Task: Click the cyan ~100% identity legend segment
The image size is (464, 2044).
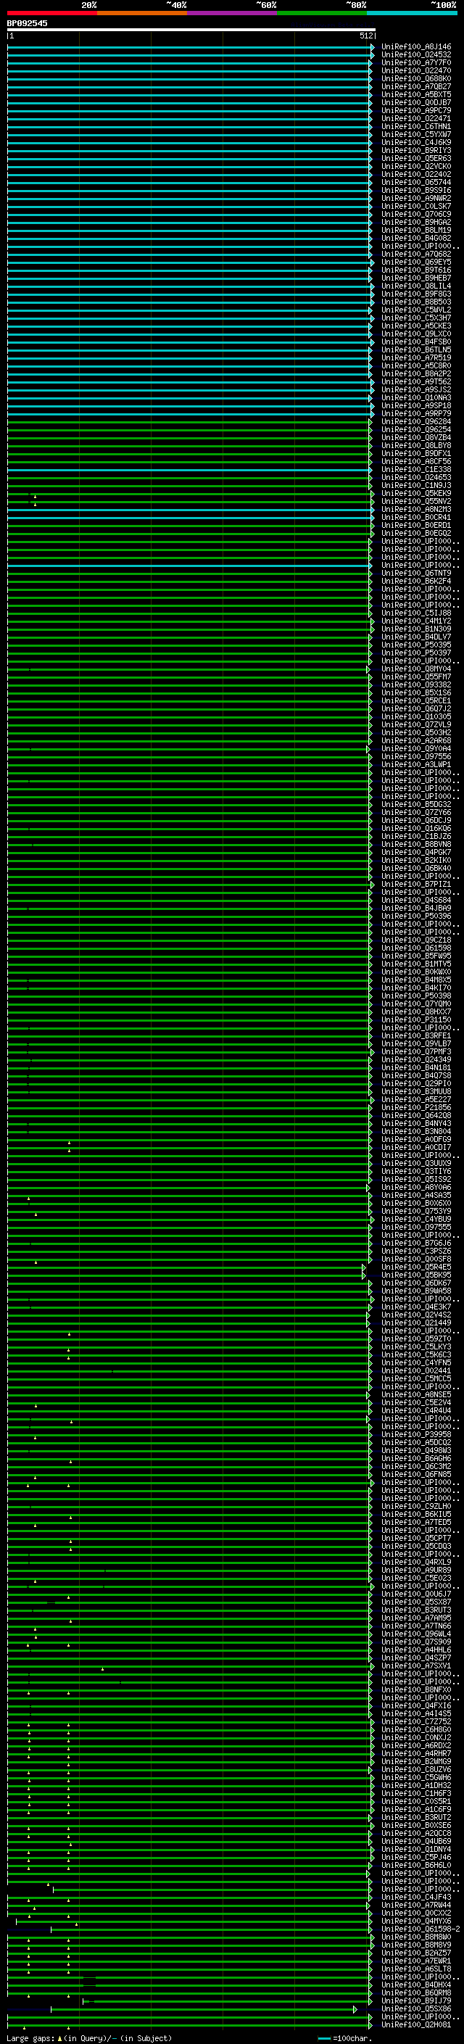Action: [413, 14]
